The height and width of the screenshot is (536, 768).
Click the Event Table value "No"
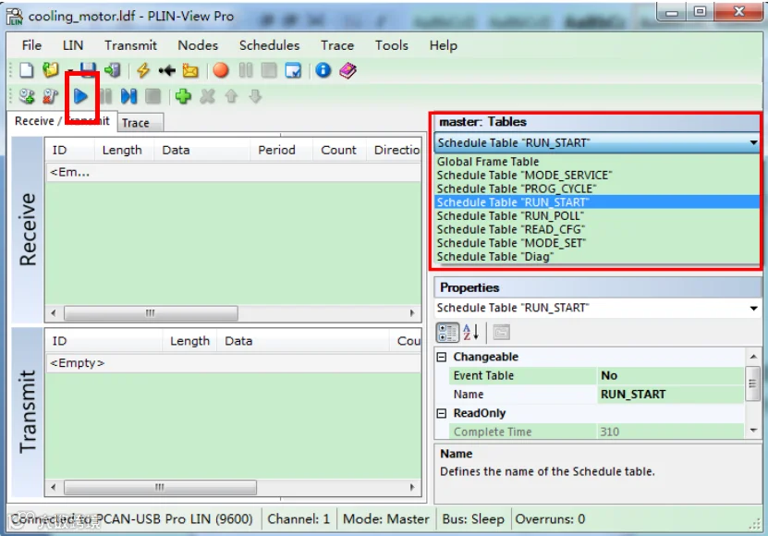click(x=670, y=375)
